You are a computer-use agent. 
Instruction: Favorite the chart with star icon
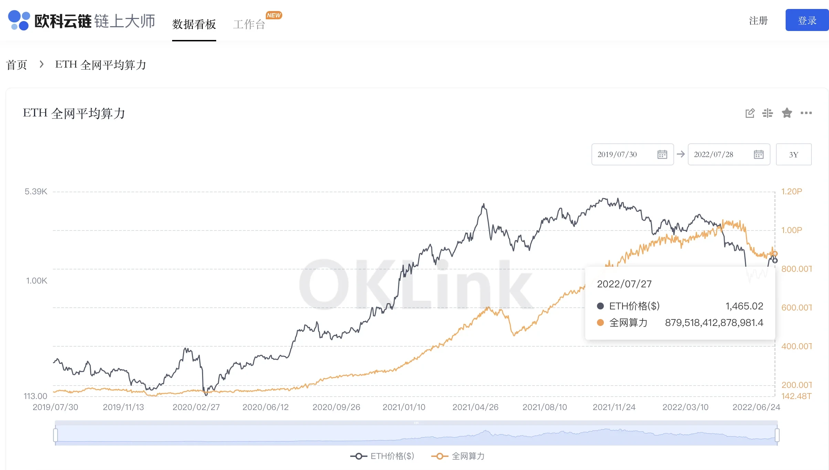coord(787,113)
